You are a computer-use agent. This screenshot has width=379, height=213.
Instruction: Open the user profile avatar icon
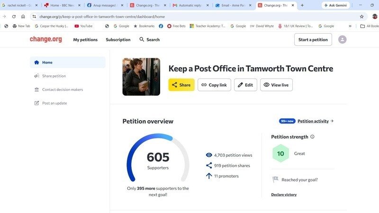pyautogui.click(x=342, y=39)
